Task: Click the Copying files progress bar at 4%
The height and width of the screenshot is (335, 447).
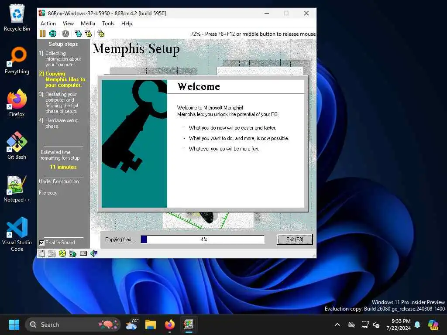Action: (x=203, y=239)
